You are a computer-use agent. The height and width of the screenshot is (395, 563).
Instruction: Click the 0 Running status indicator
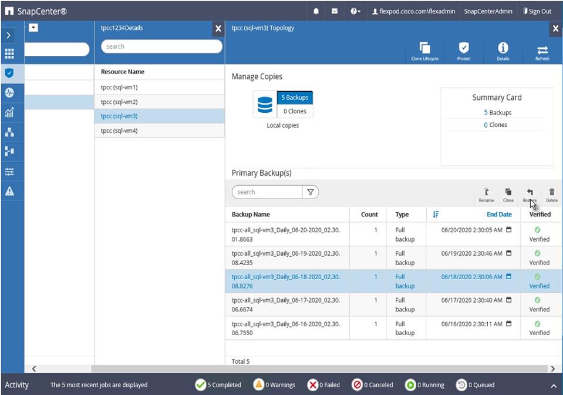pyautogui.click(x=424, y=385)
